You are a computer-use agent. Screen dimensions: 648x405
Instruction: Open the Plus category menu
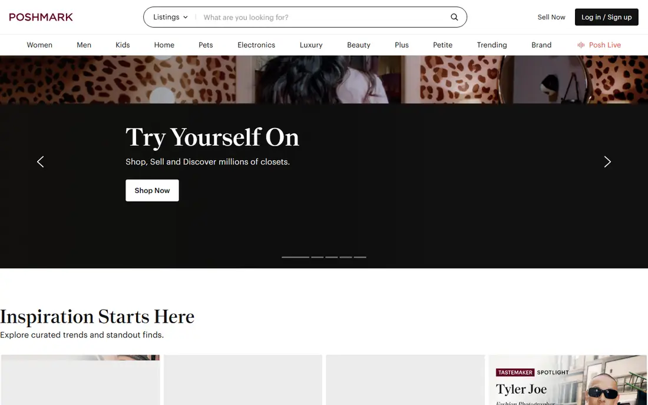[402, 45]
